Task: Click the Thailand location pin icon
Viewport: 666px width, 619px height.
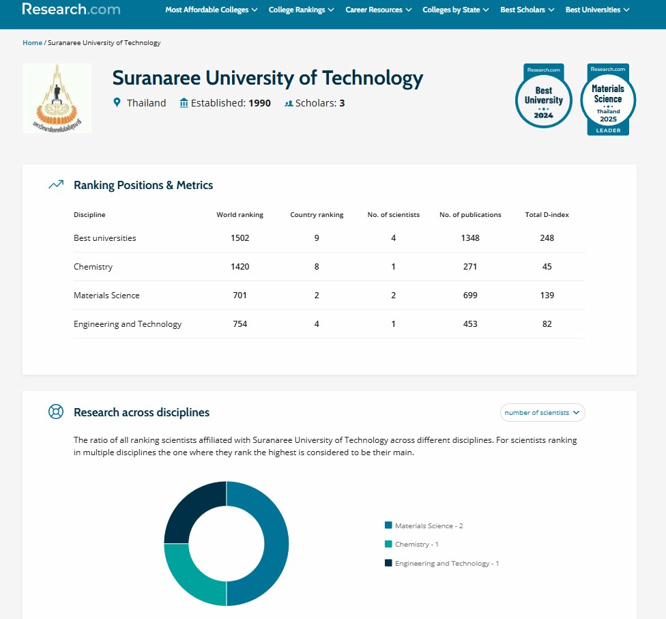Action: coord(117,102)
